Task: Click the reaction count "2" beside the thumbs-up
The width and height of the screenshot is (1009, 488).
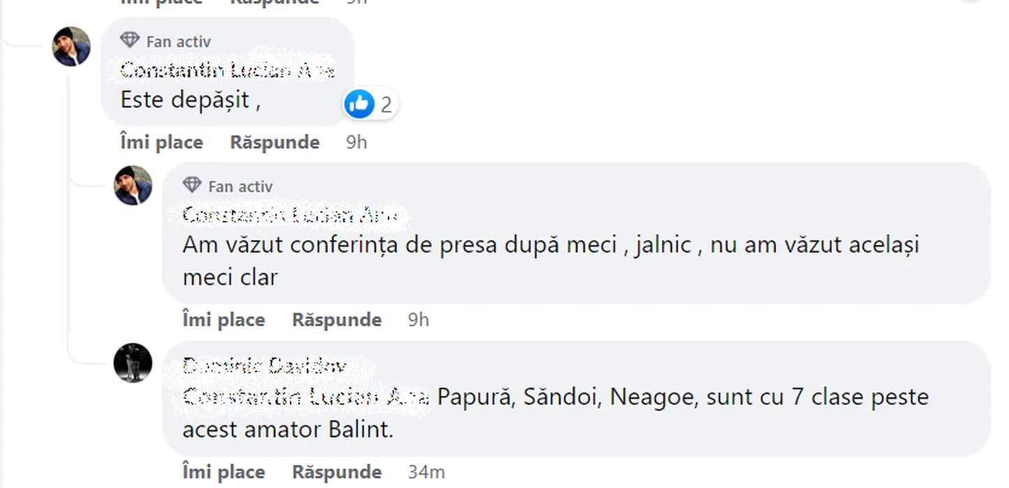Action: (386, 105)
